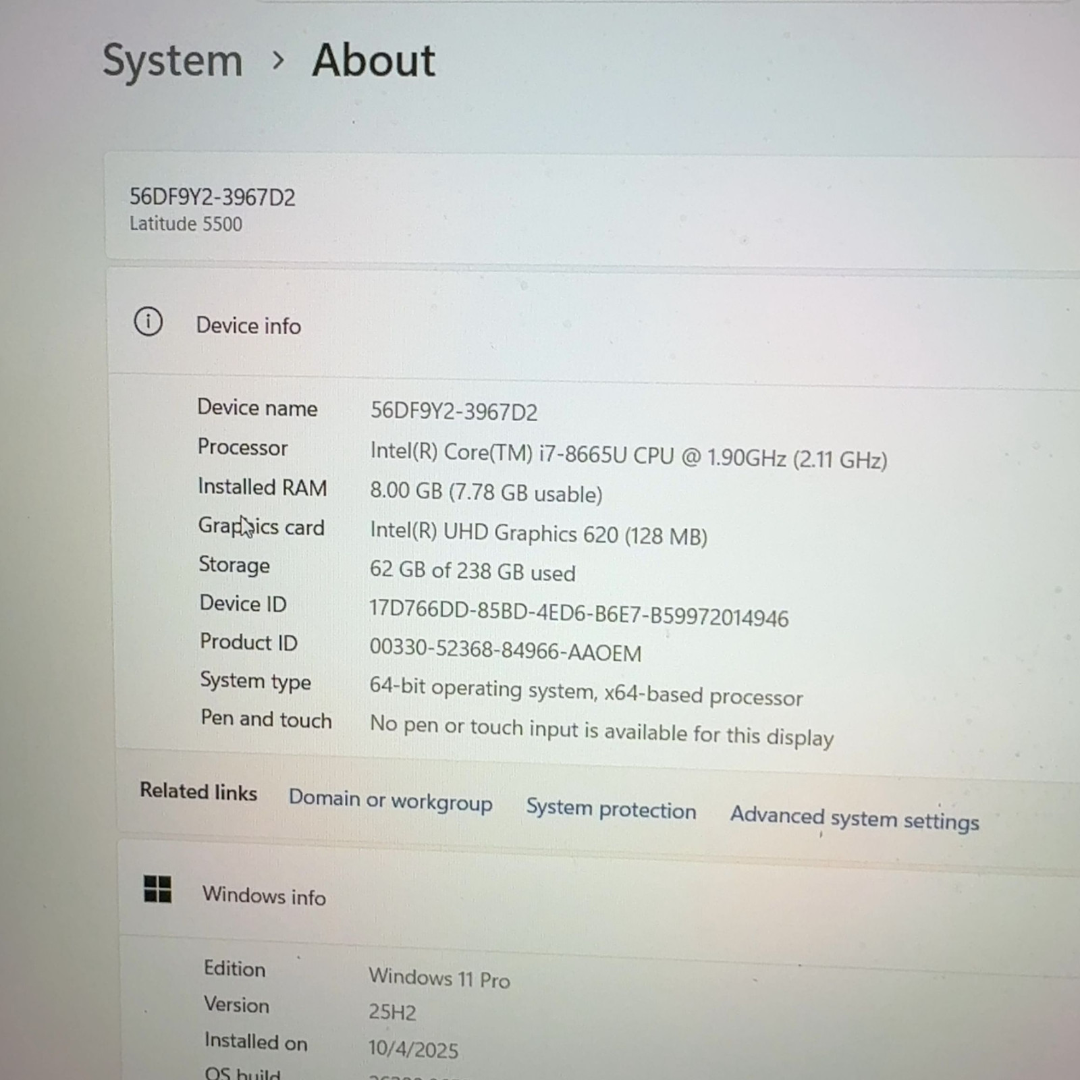
Task: Select Windows 11 Pro edition value
Action: [439, 977]
